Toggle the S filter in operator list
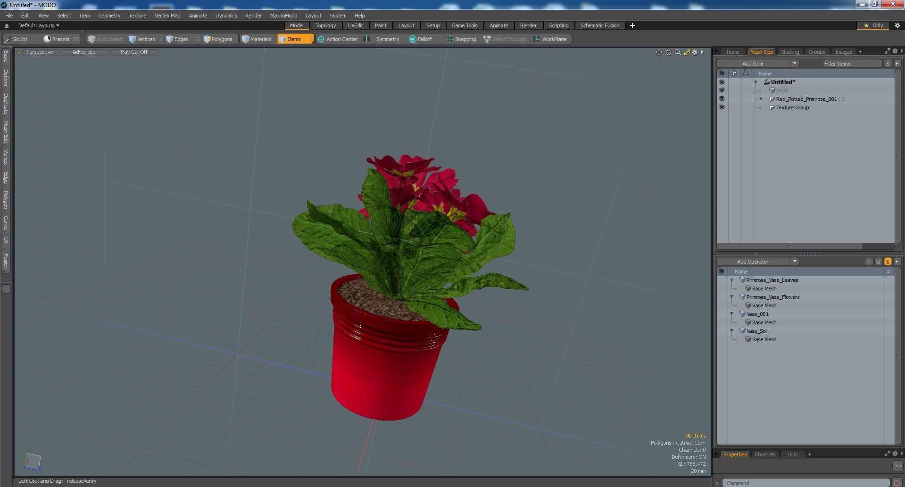 888,262
